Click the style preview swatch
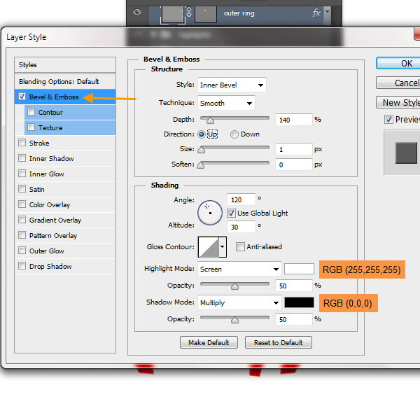Image resolution: width=420 pixels, height=420 pixels. pyautogui.click(x=405, y=153)
